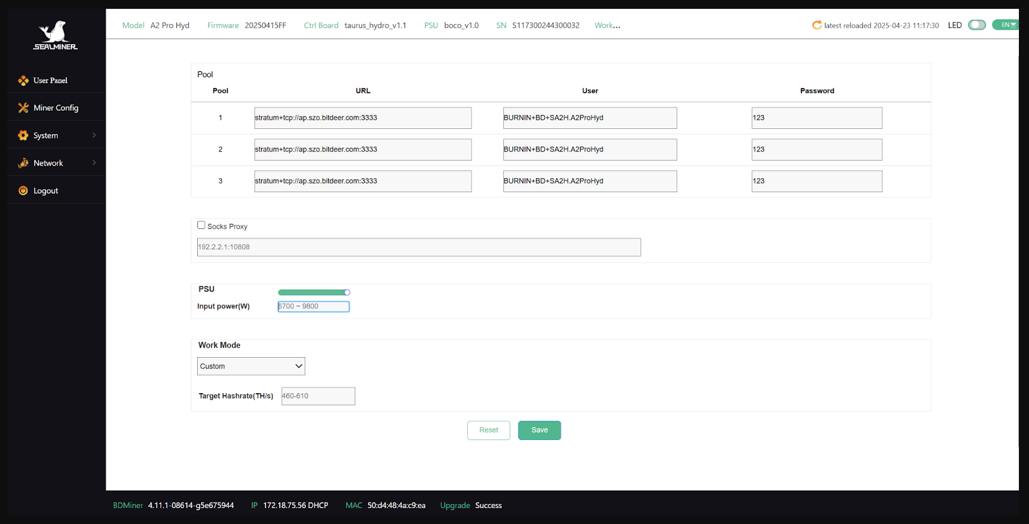
Task: Click Pool 2 Password field
Action: pos(817,150)
